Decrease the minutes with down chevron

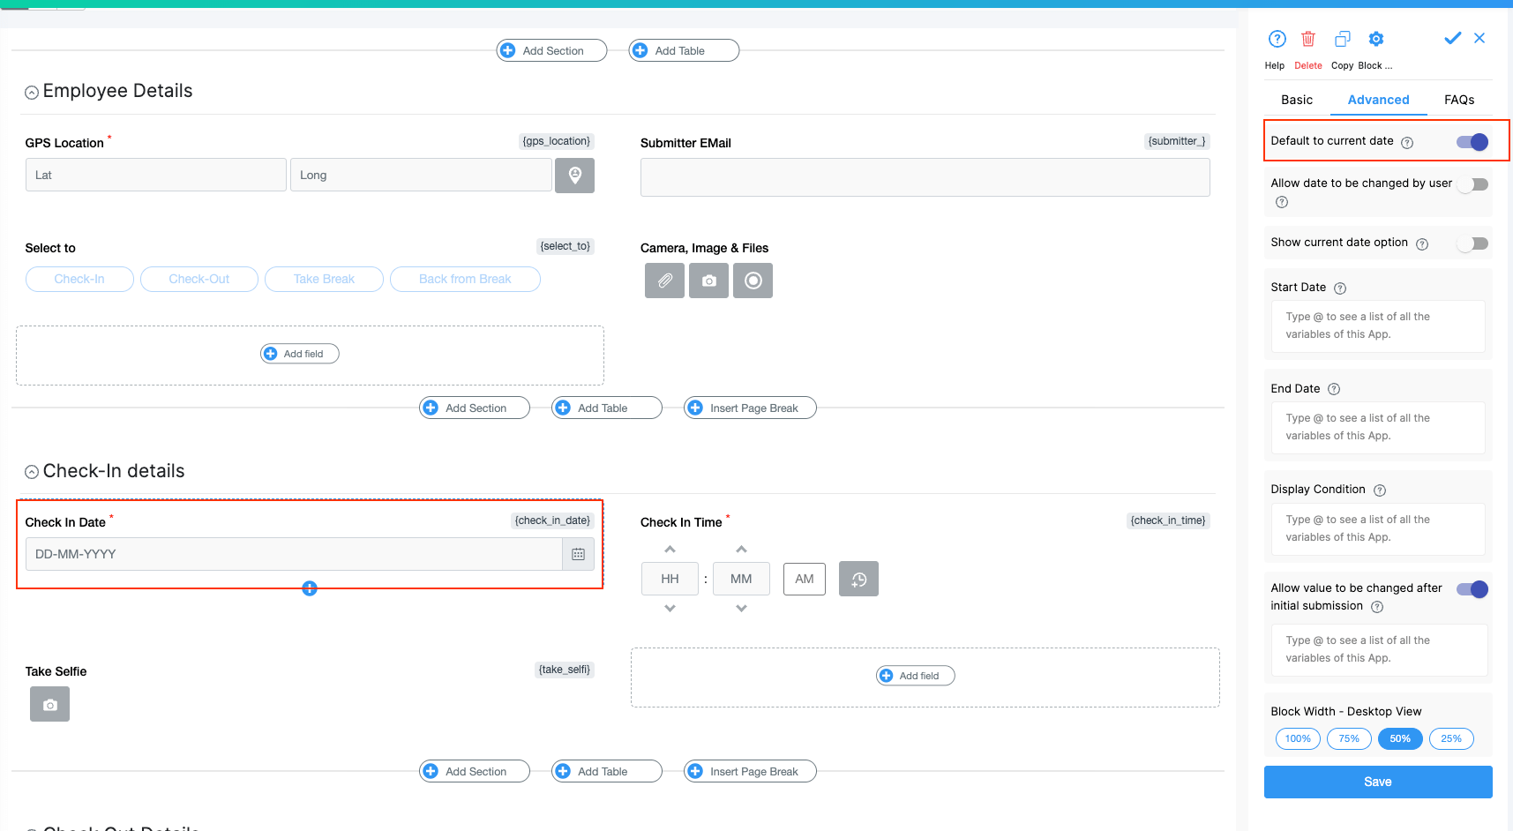(x=741, y=608)
